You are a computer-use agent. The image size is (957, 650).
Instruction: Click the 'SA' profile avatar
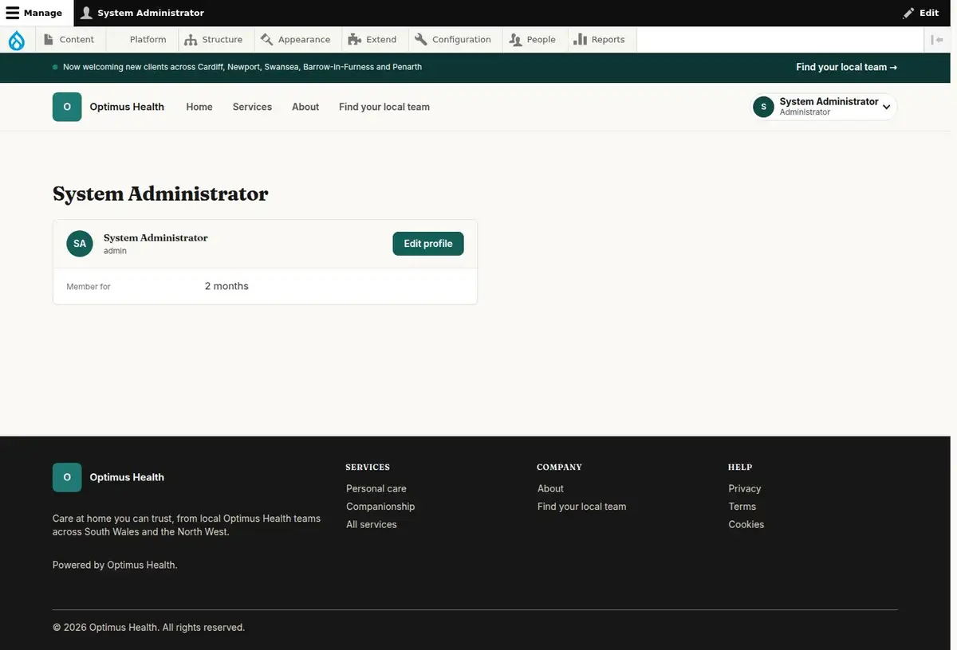click(x=80, y=244)
